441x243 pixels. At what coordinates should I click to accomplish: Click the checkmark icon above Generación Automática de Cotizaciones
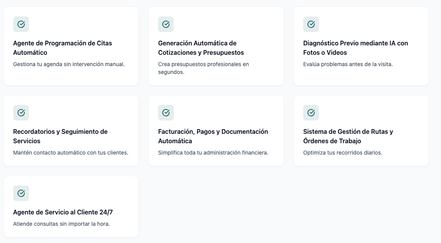tap(166, 24)
